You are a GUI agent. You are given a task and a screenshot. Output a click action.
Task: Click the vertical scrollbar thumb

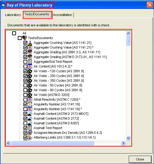(x=128, y=41)
